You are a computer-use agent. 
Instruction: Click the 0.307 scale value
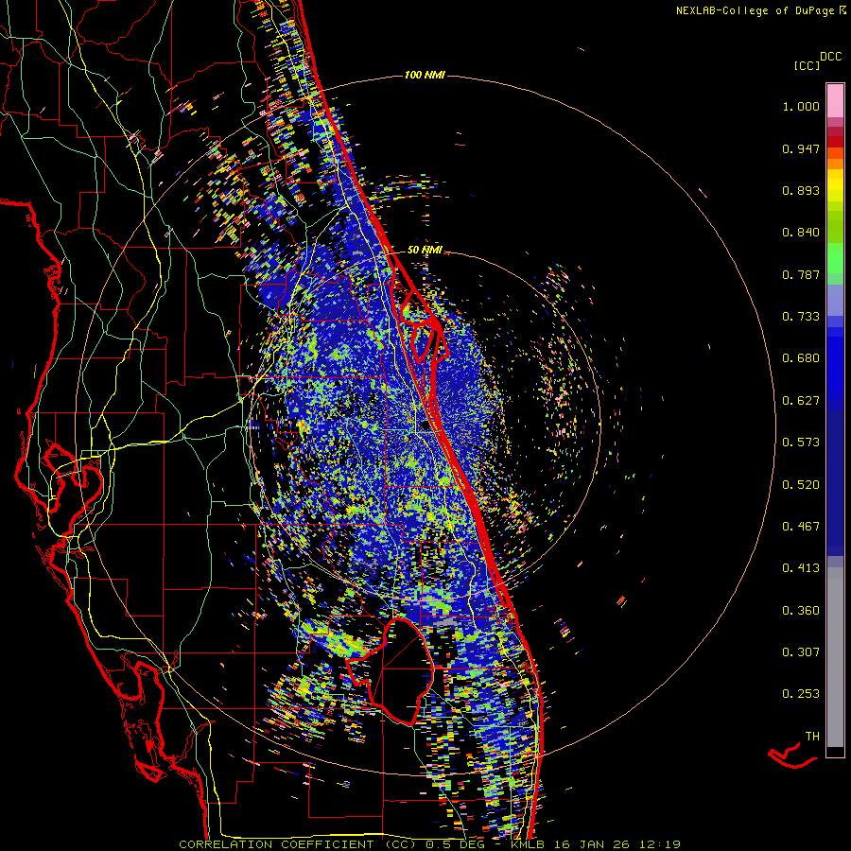pos(801,652)
